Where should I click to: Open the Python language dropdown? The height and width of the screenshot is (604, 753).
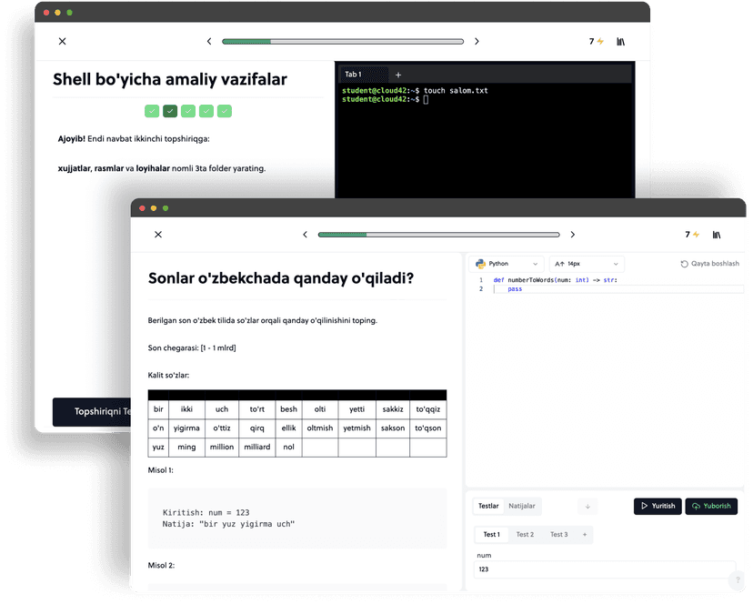click(x=506, y=264)
